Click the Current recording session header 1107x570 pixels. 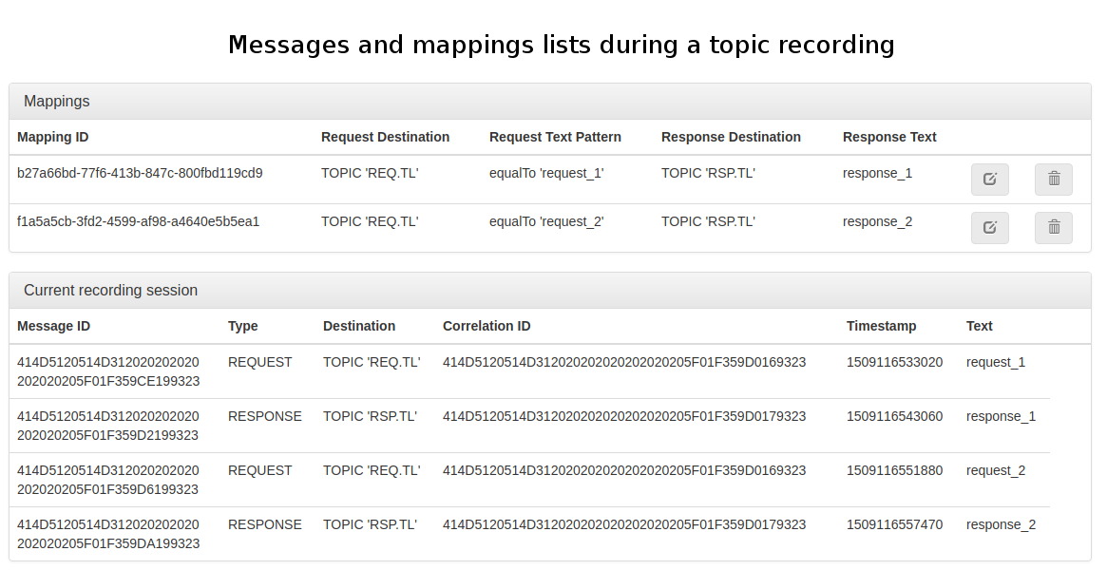[x=110, y=291]
